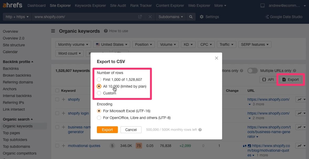Clear the URL field with X icon
Image resolution: width=309 pixels, height=159 pixels.
coord(150,17)
